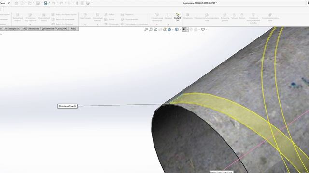
Task: Expand the Hole Wizard dropdown arrow
Action: point(30,25)
